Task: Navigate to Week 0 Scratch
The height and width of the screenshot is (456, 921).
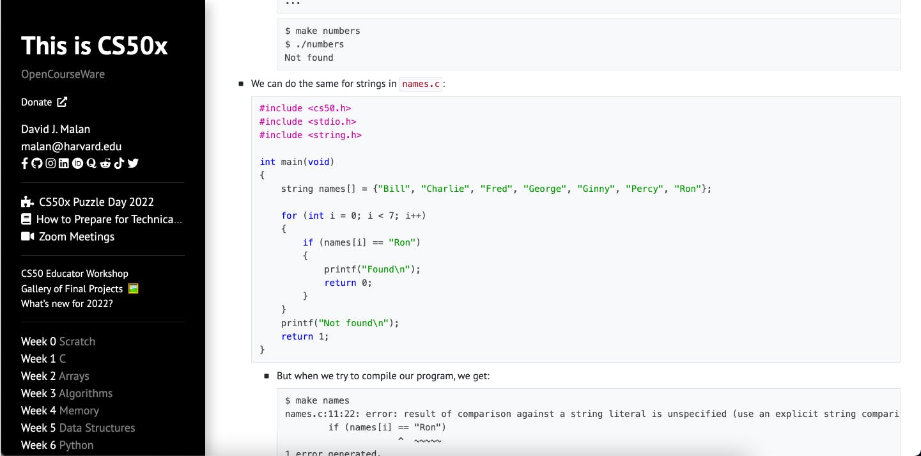Action: pyautogui.click(x=58, y=342)
